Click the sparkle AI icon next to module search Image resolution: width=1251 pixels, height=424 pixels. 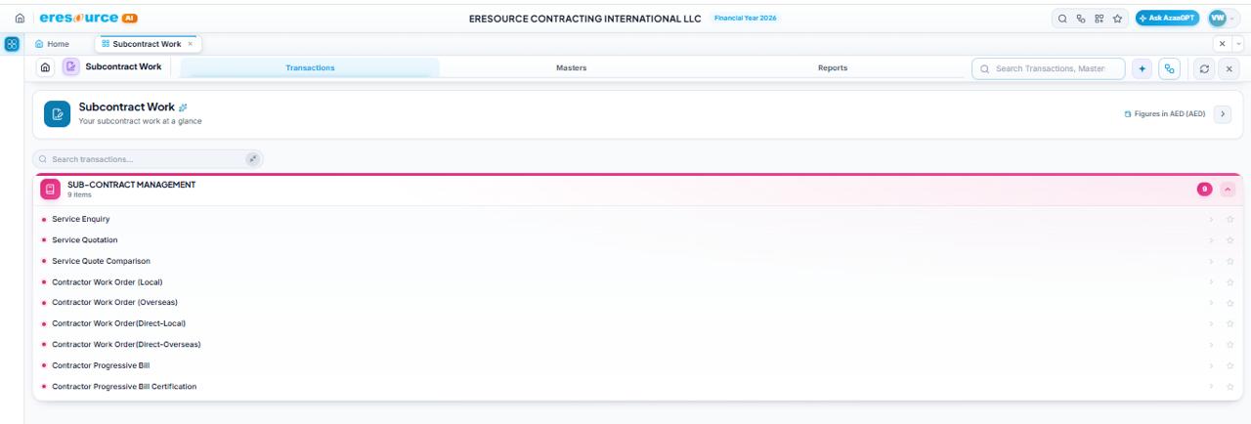[1143, 67]
